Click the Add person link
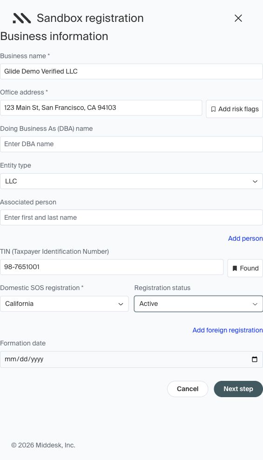Viewport: 263px width, 460px height. 245,238
